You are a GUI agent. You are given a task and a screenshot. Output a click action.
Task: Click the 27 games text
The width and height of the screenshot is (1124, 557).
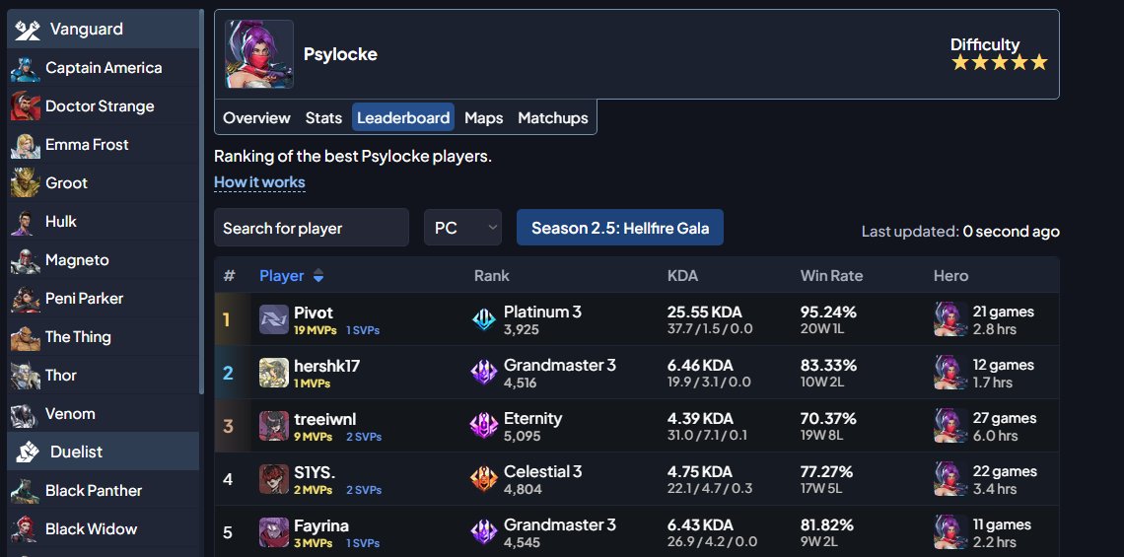[x=1005, y=418]
